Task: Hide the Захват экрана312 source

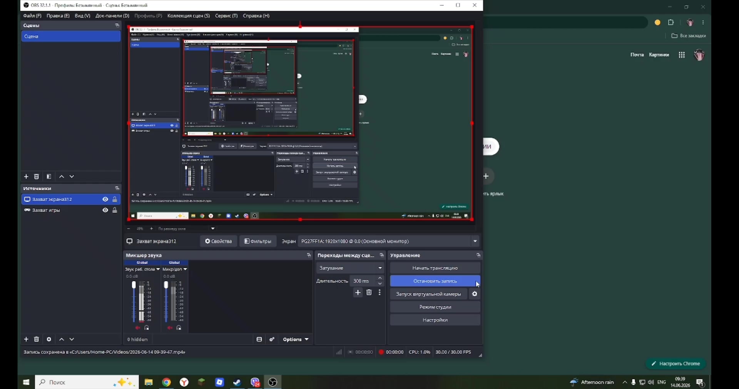Action: coord(105,199)
